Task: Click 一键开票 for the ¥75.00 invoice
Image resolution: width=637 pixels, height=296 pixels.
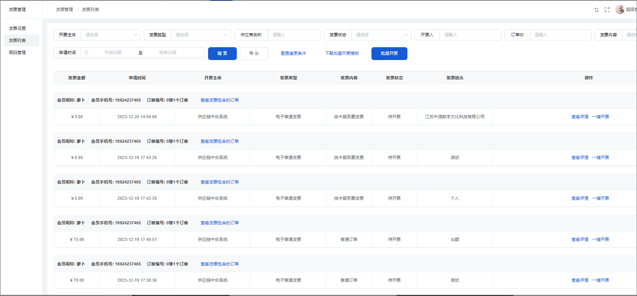Action: click(x=601, y=239)
